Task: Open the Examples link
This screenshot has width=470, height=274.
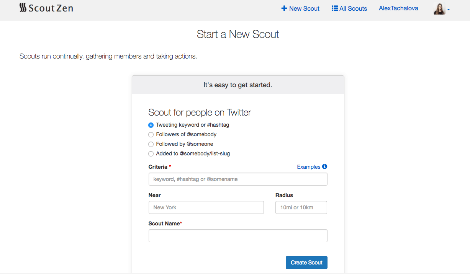Action: point(308,167)
